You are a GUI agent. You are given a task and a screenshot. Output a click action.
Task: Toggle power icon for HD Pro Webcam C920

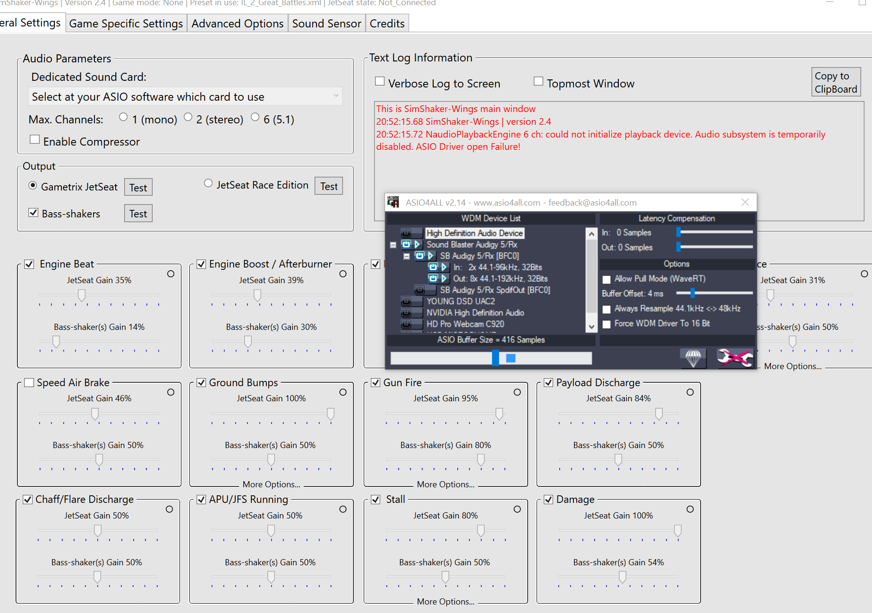click(406, 324)
